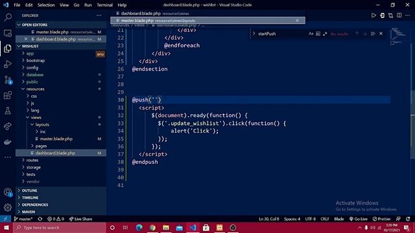Open Explorer more actions ellipsis
Image resolution: width=415 pixels, height=233 pixels.
pos(99,16)
